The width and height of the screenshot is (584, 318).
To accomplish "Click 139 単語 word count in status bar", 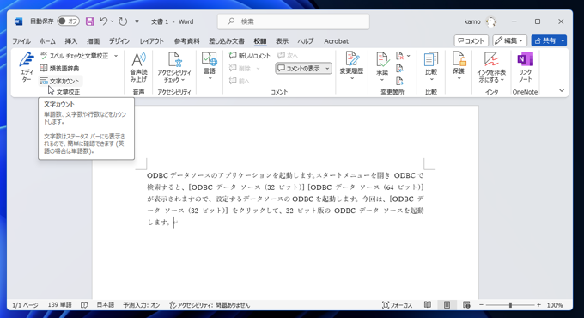I will click(59, 305).
